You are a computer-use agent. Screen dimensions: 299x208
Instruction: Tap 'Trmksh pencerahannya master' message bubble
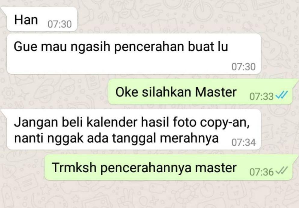[x=168, y=167]
